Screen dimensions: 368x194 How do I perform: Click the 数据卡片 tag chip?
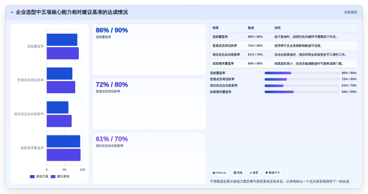pos(273,173)
